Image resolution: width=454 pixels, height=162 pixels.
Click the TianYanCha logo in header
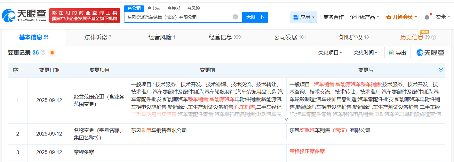pyautogui.click(x=24, y=15)
